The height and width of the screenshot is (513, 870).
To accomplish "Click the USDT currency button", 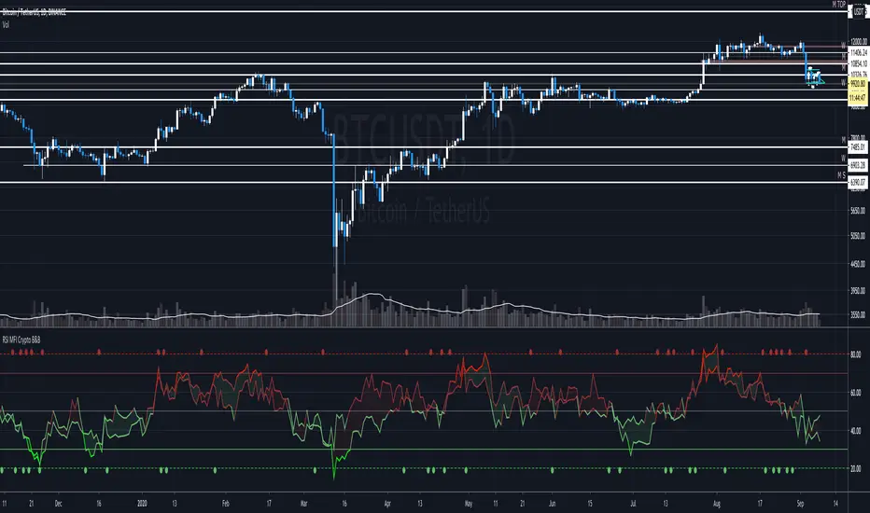I will pyautogui.click(x=858, y=11).
